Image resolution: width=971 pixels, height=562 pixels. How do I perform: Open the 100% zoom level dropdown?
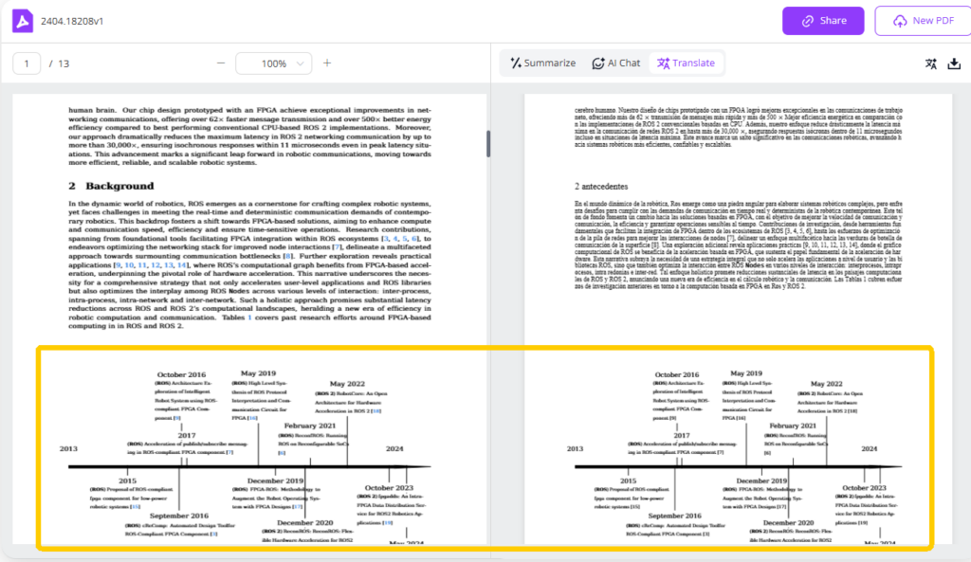274,63
